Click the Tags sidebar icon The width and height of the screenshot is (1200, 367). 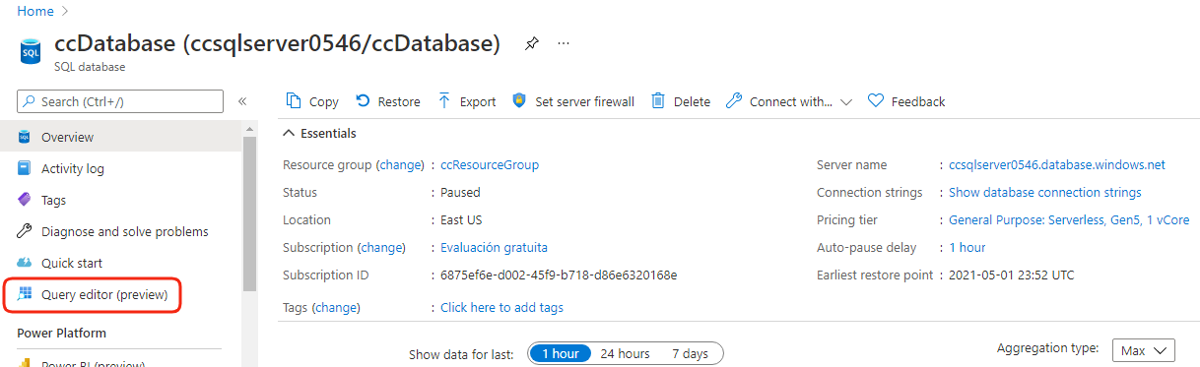coord(25,200)
